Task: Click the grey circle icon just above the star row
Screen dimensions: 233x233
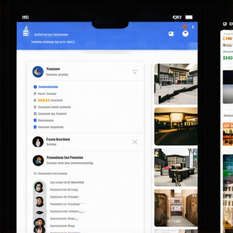Action: [35, 94]
